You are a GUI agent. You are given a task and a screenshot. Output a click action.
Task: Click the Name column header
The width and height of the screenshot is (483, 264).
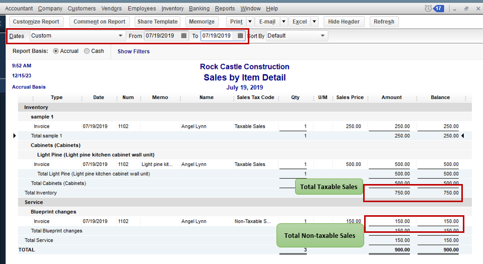click(x=206, y=97)
